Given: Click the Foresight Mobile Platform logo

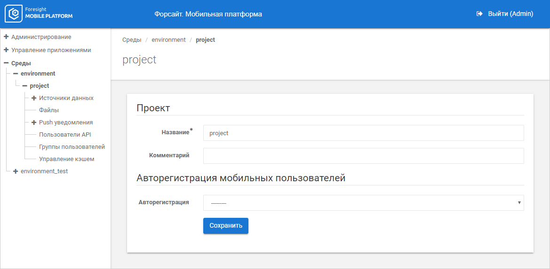Looking at the screenshot, I should (39, 14).
